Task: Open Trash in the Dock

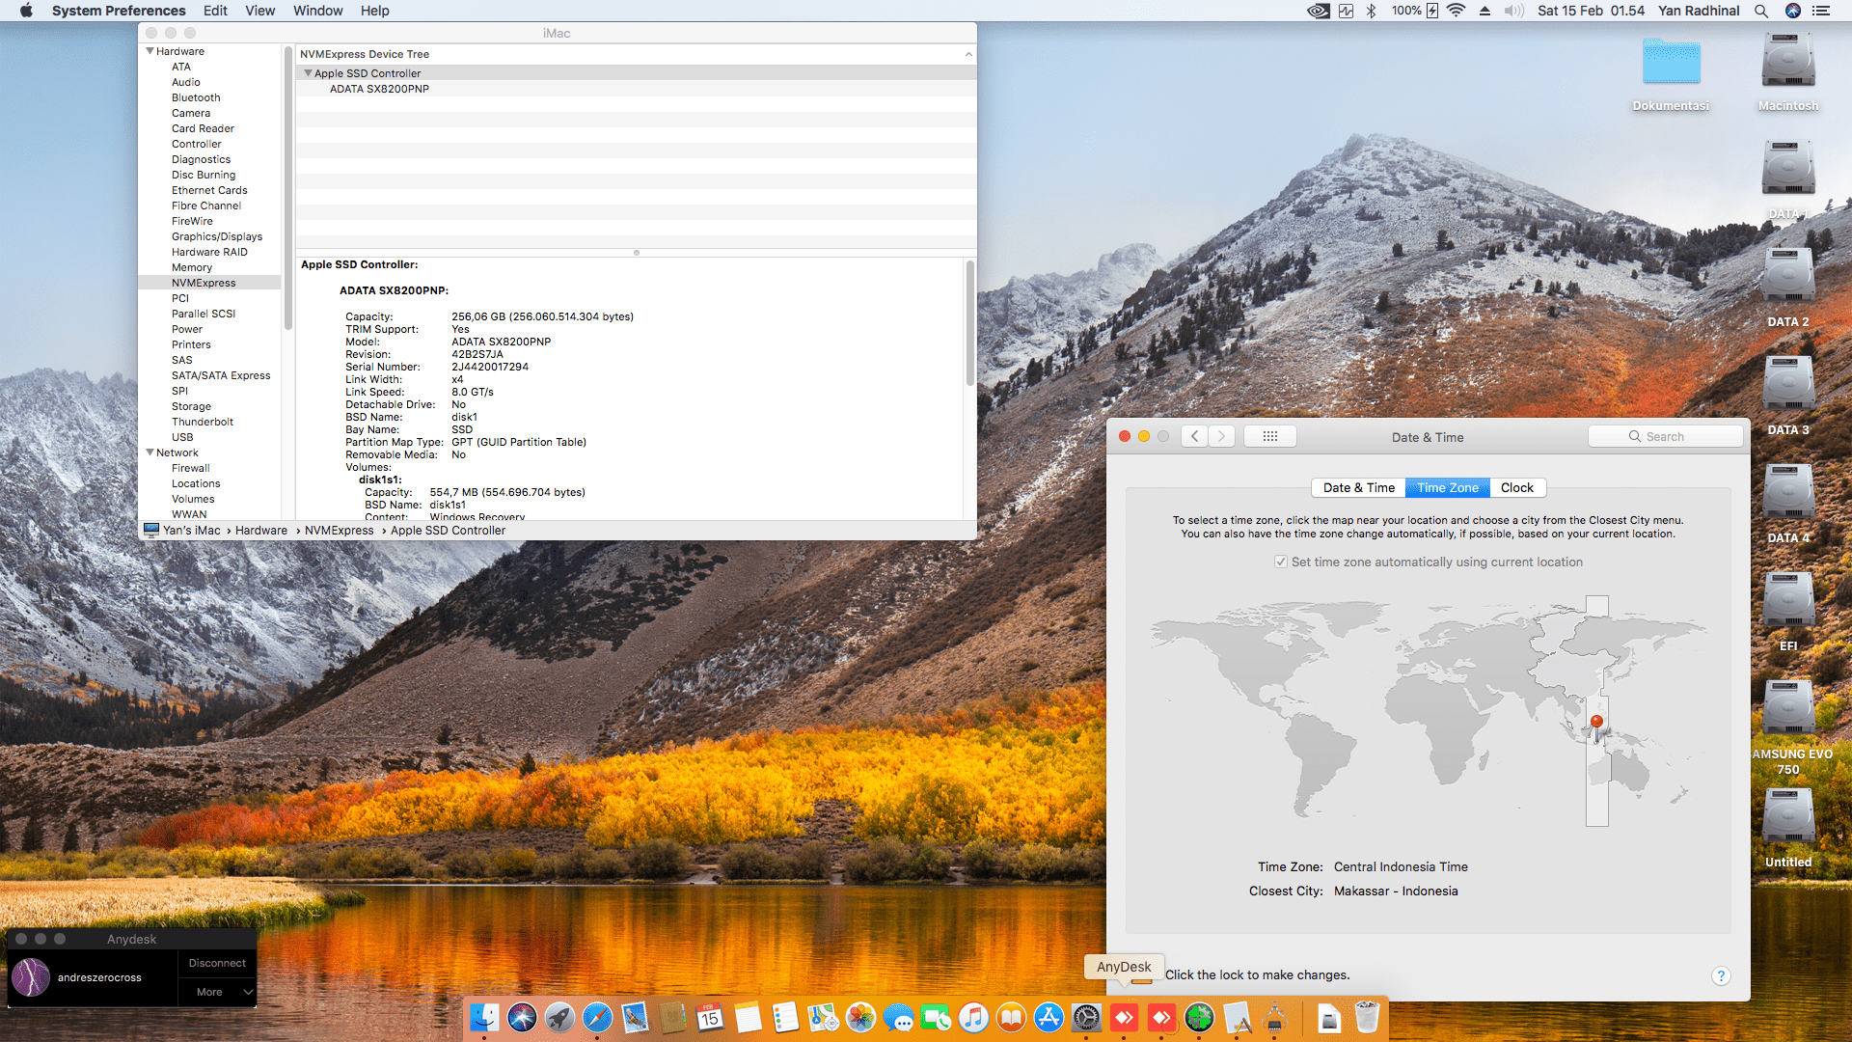Action: pos(1367,1018)
